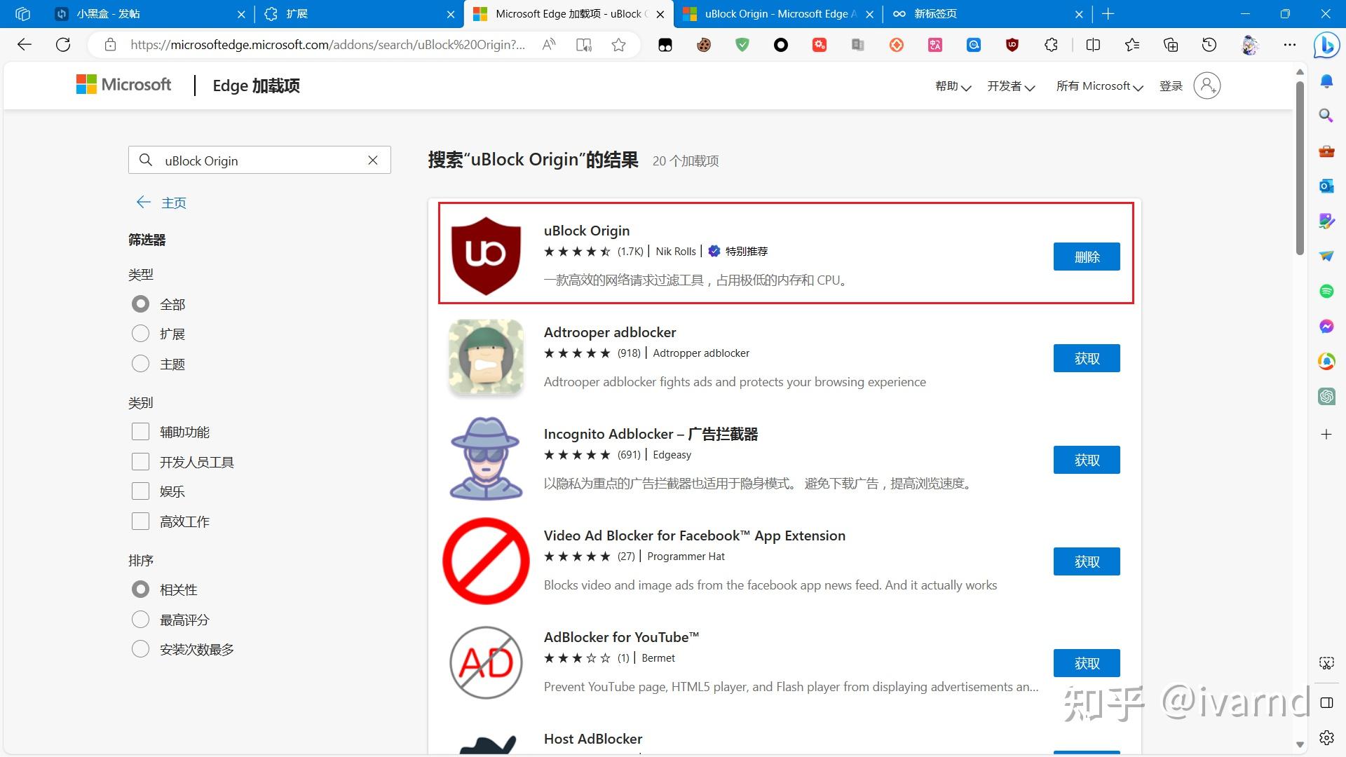Open Outlook from the Edge sidebar

(x=1326, y=186)
